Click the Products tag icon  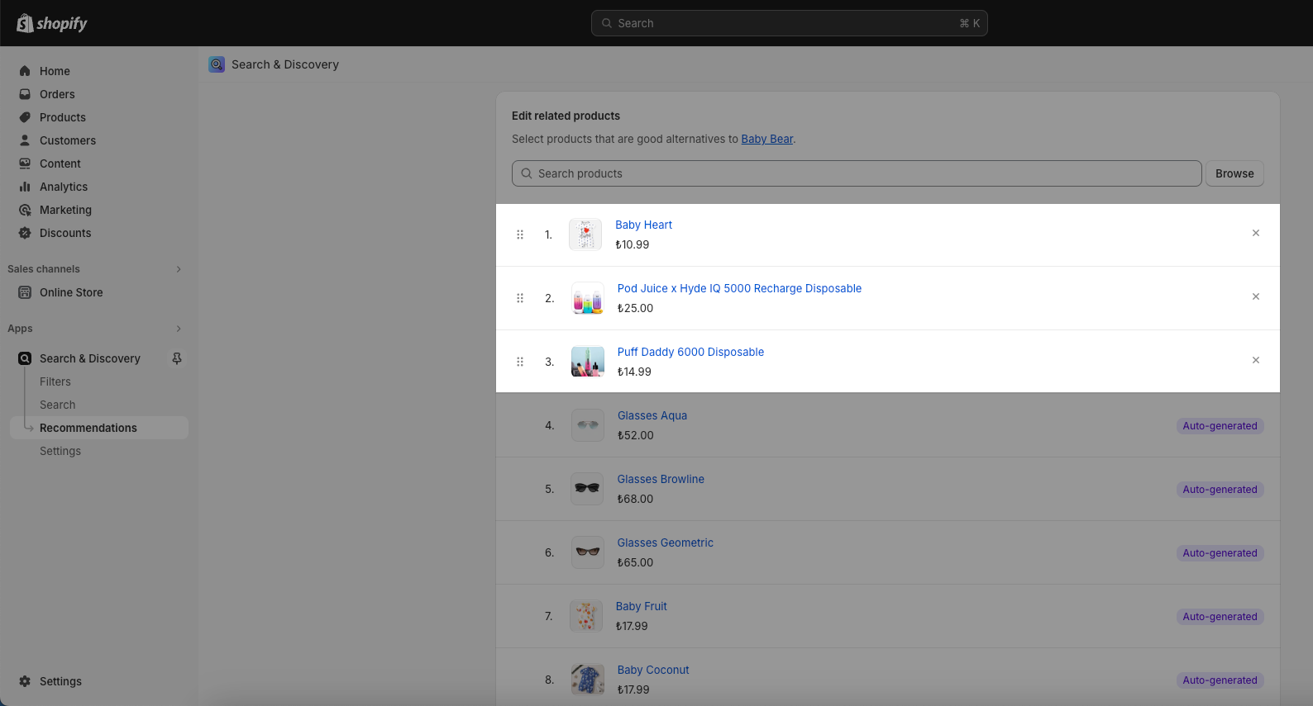(25, 117)
